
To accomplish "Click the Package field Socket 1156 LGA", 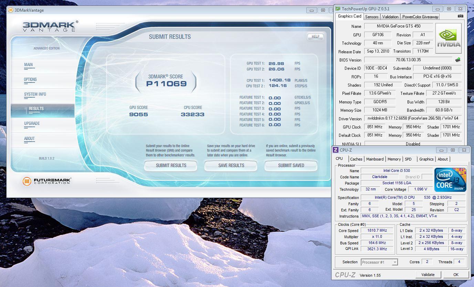I will click(x=397, y=183).
